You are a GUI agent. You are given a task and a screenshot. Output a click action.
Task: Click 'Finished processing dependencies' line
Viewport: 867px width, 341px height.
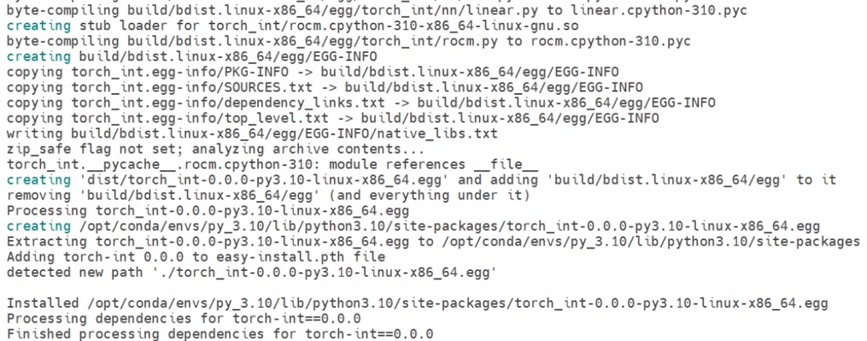220,334
